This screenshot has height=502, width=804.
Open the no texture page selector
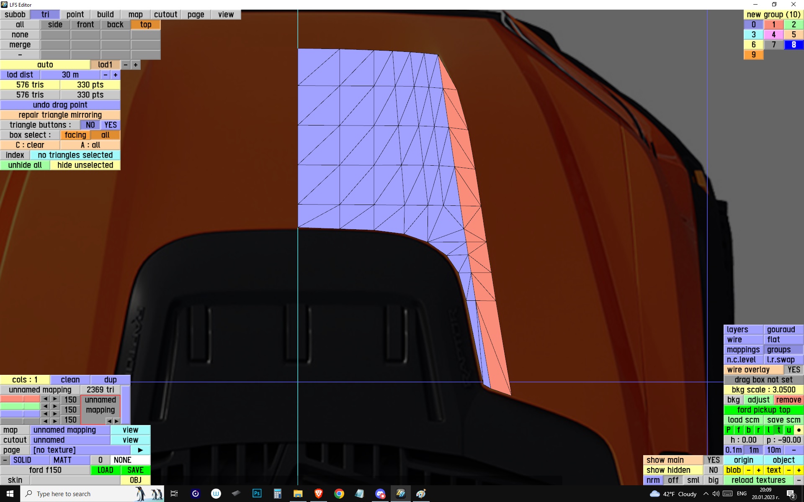[80, 450]
